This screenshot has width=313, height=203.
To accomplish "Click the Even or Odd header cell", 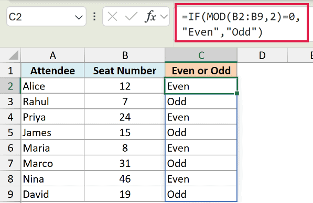I will coord(201,71).
